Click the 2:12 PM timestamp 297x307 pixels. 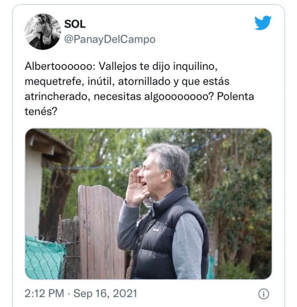(x=45, y=294)
